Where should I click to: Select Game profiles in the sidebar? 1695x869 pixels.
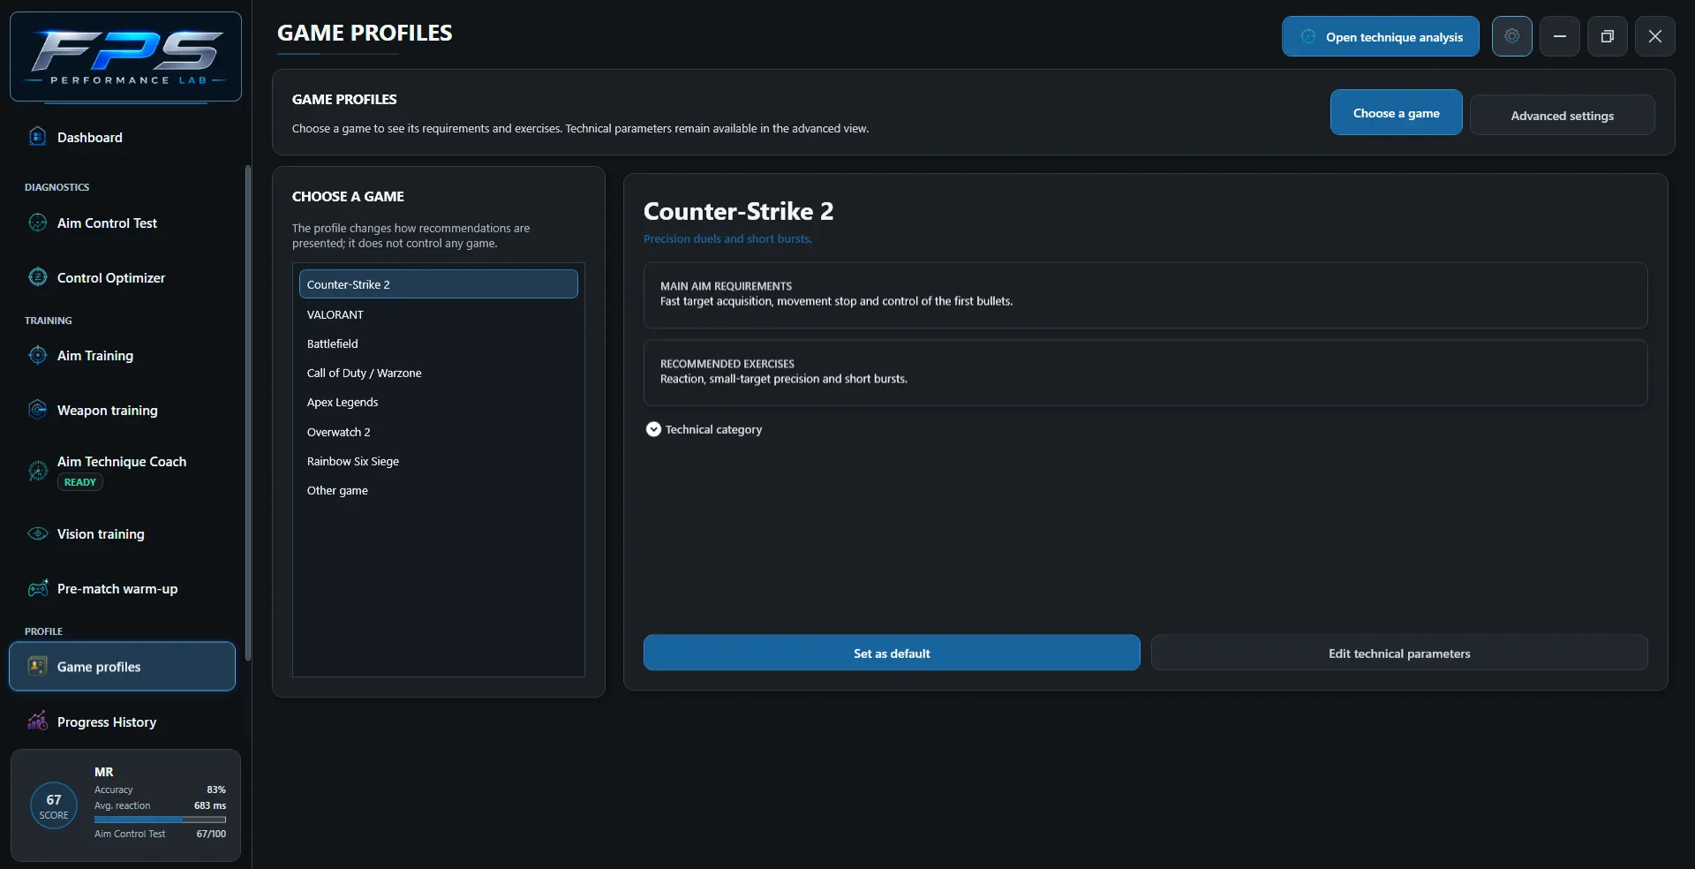tap(122, 666)
